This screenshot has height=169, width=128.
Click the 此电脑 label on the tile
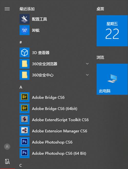pyautogui.click(x=105, y=91)
